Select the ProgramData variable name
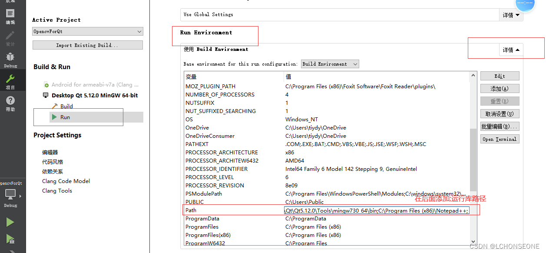546x253 pixels. click(202, 219)
